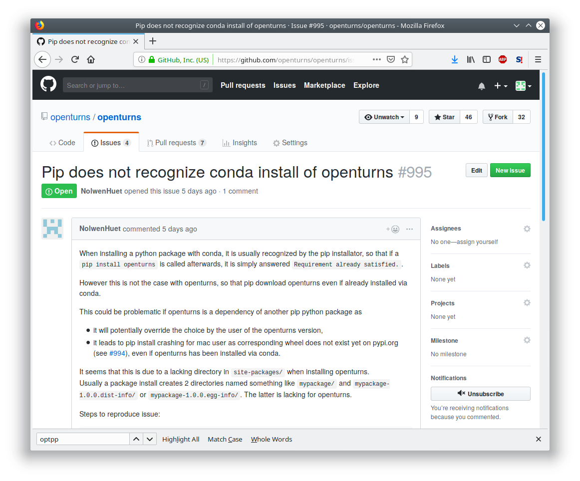Open the Assignees settings gear

(527, 229)
